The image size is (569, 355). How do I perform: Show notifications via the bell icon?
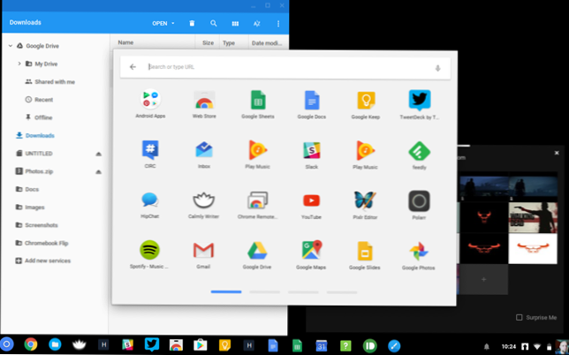tap(487, 347)
